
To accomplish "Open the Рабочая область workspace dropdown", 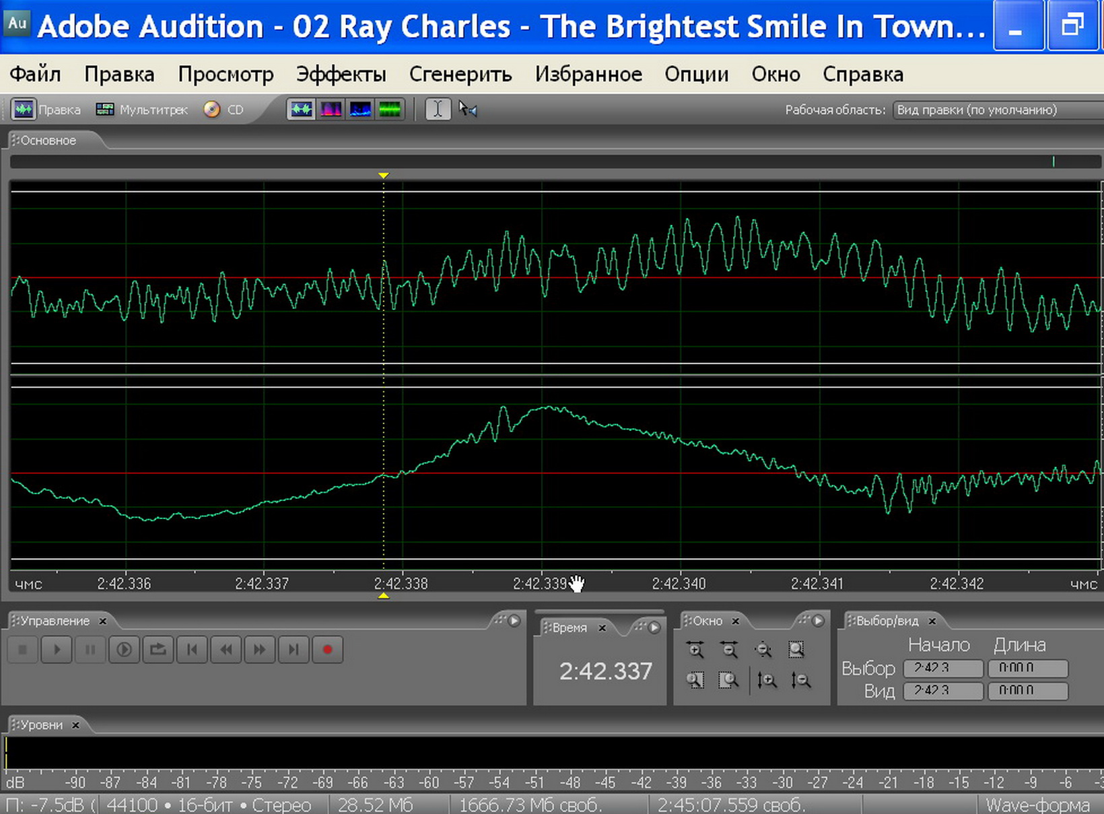I will (998, 110).
